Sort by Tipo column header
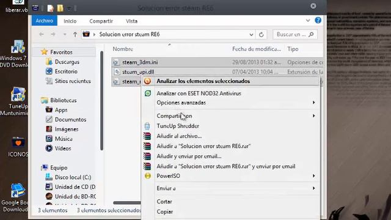Viewport: 391px width, 220px height. point(293,49)
